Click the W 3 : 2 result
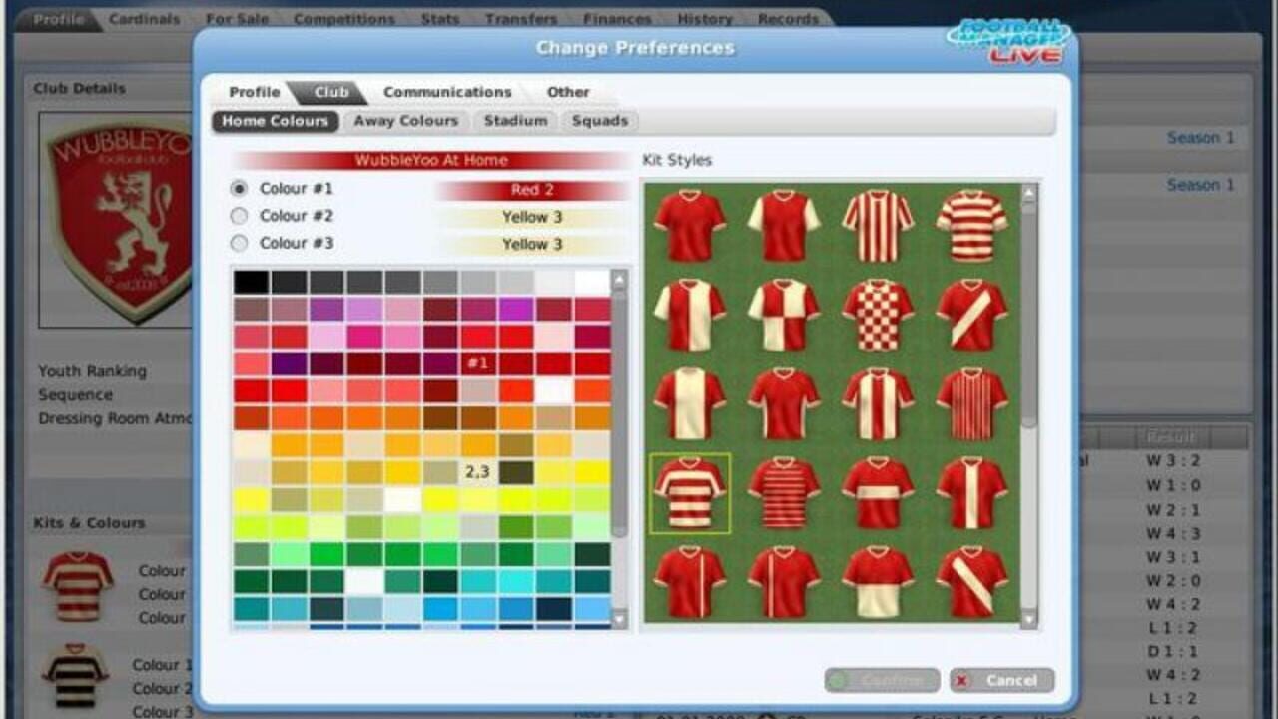The width and height of the screenshot is (1278, 719). [x=1172, y=461]
